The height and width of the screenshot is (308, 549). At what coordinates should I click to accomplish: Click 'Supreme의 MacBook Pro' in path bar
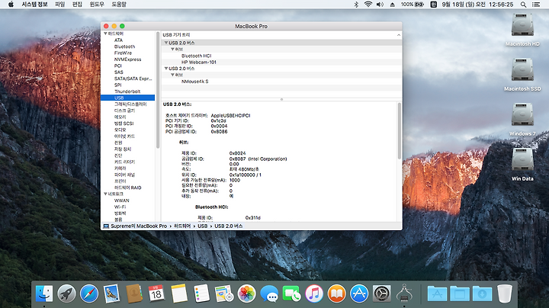point(139,226)
